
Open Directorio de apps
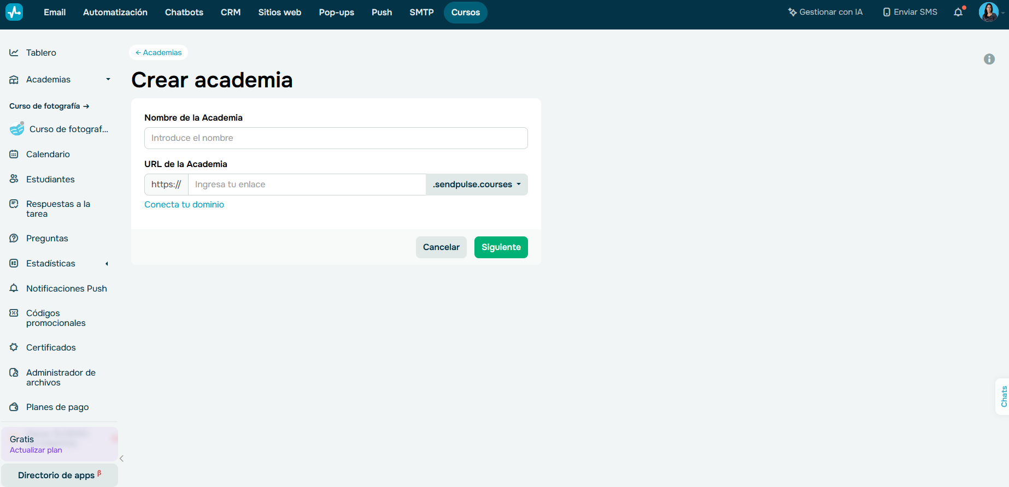(x=60, y=475)
